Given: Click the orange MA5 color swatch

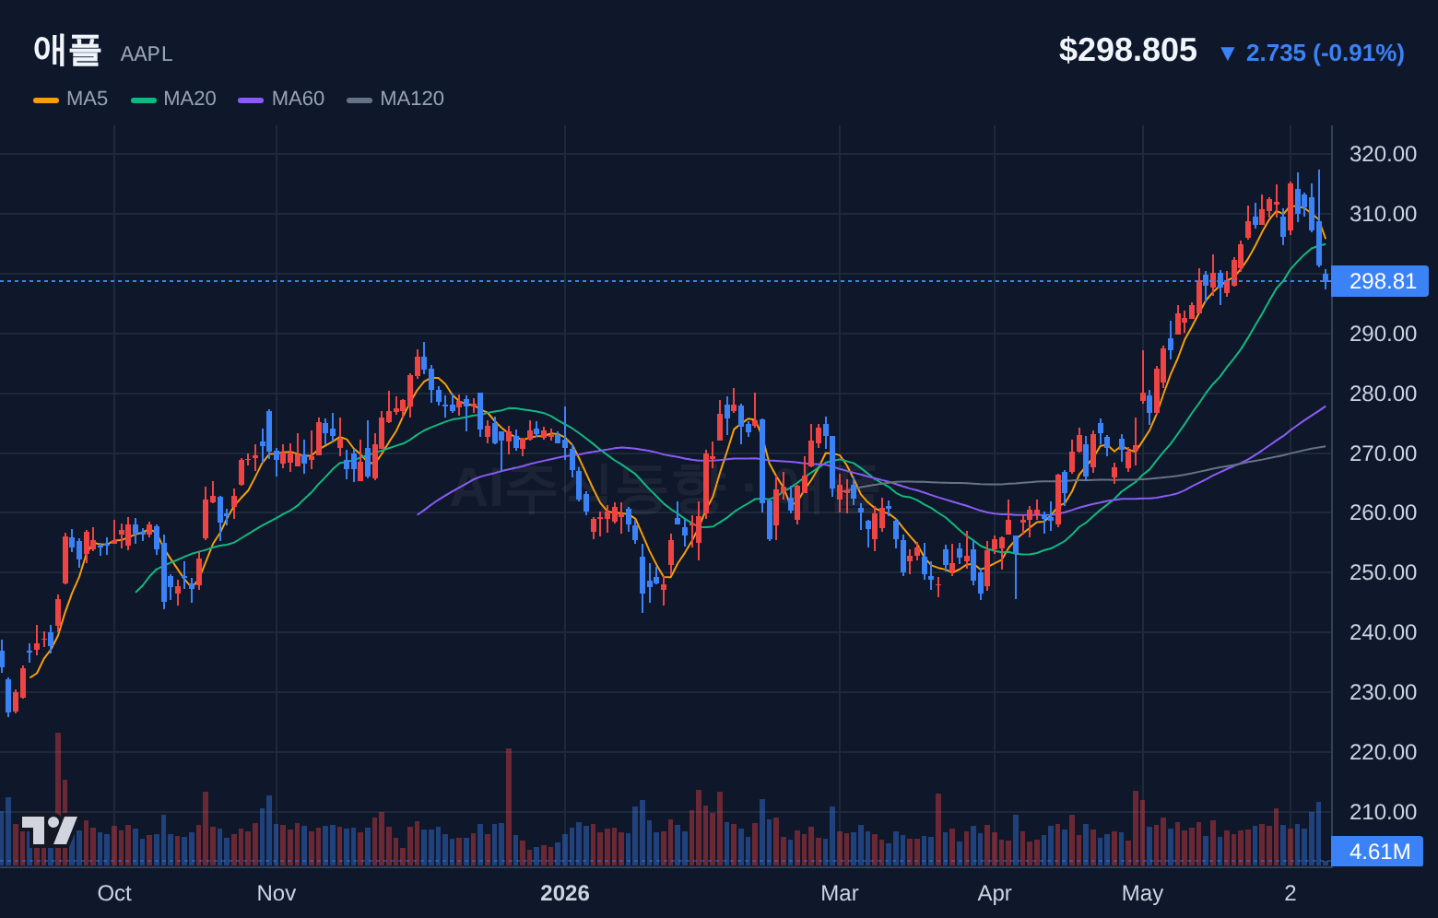Looking at the screenshot, I should [x=46, y=100].
